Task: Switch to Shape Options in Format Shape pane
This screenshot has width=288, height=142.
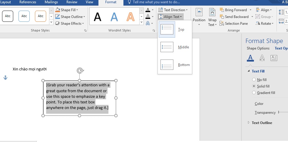Action: (258, 48)
